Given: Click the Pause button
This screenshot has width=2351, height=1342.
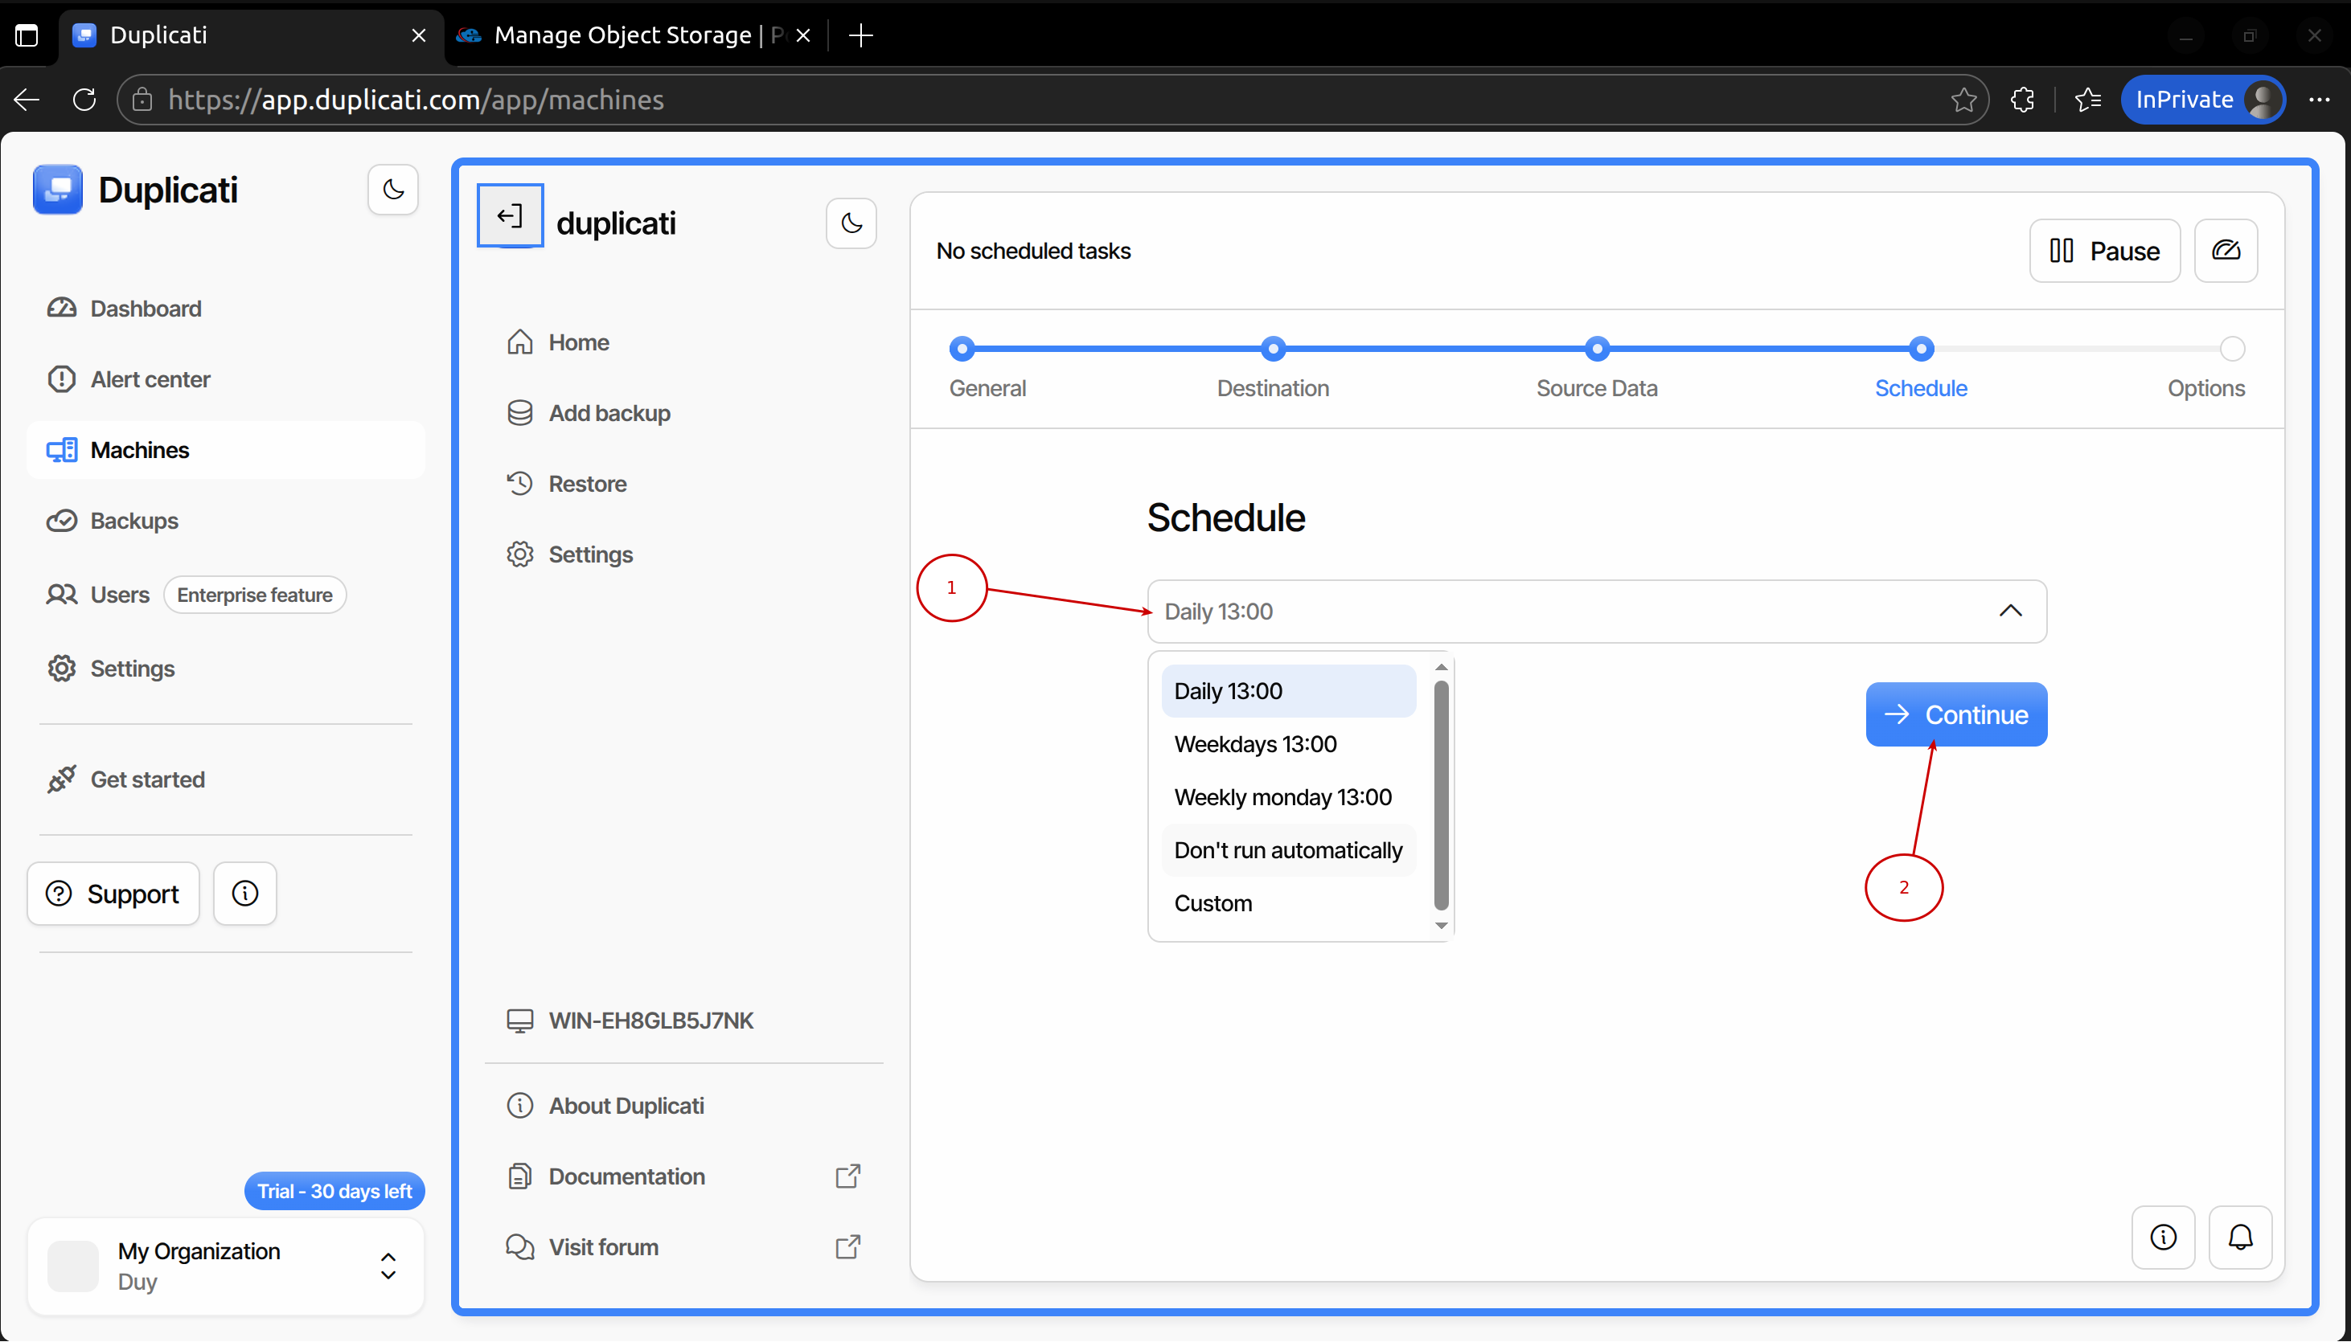Looking at the screenshot, I should pos(2104,251).
